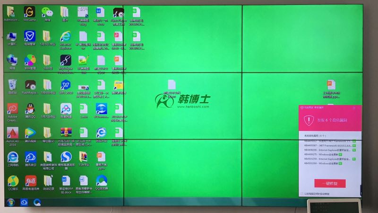The image size is (378, 213).
Task: Click the red one-click repair button
Action: pyautogui.click(x=330, y=183)
